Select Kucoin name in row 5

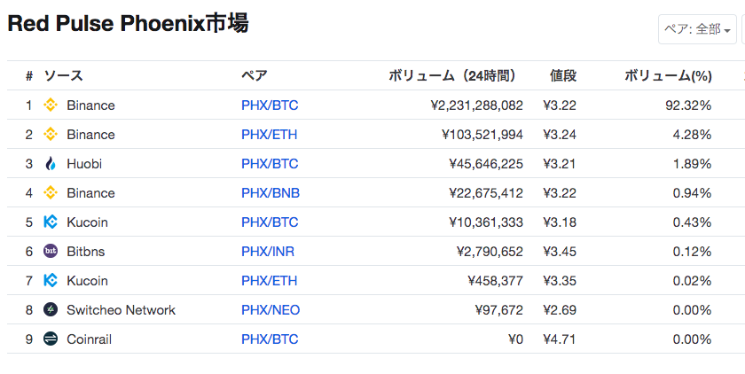88,222
